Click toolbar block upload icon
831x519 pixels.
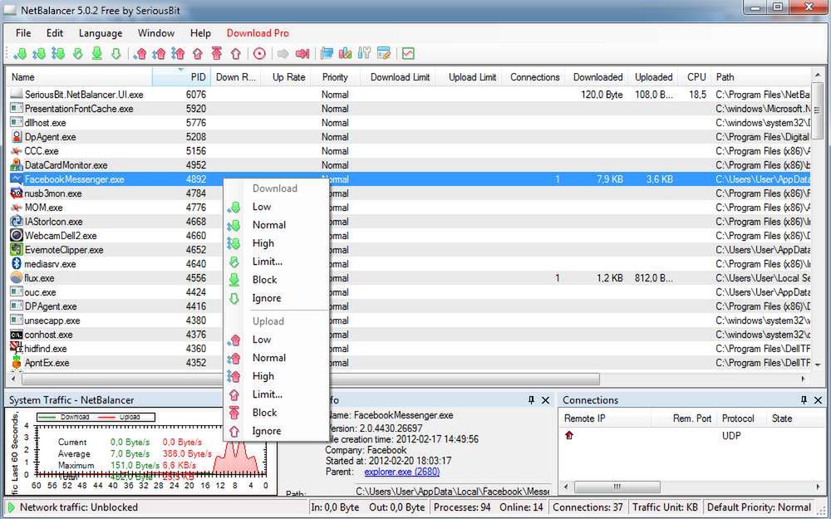click(x=217, y=53)
